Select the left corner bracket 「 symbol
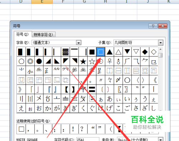This screenshot has height=141, width=179. point(30,90)
